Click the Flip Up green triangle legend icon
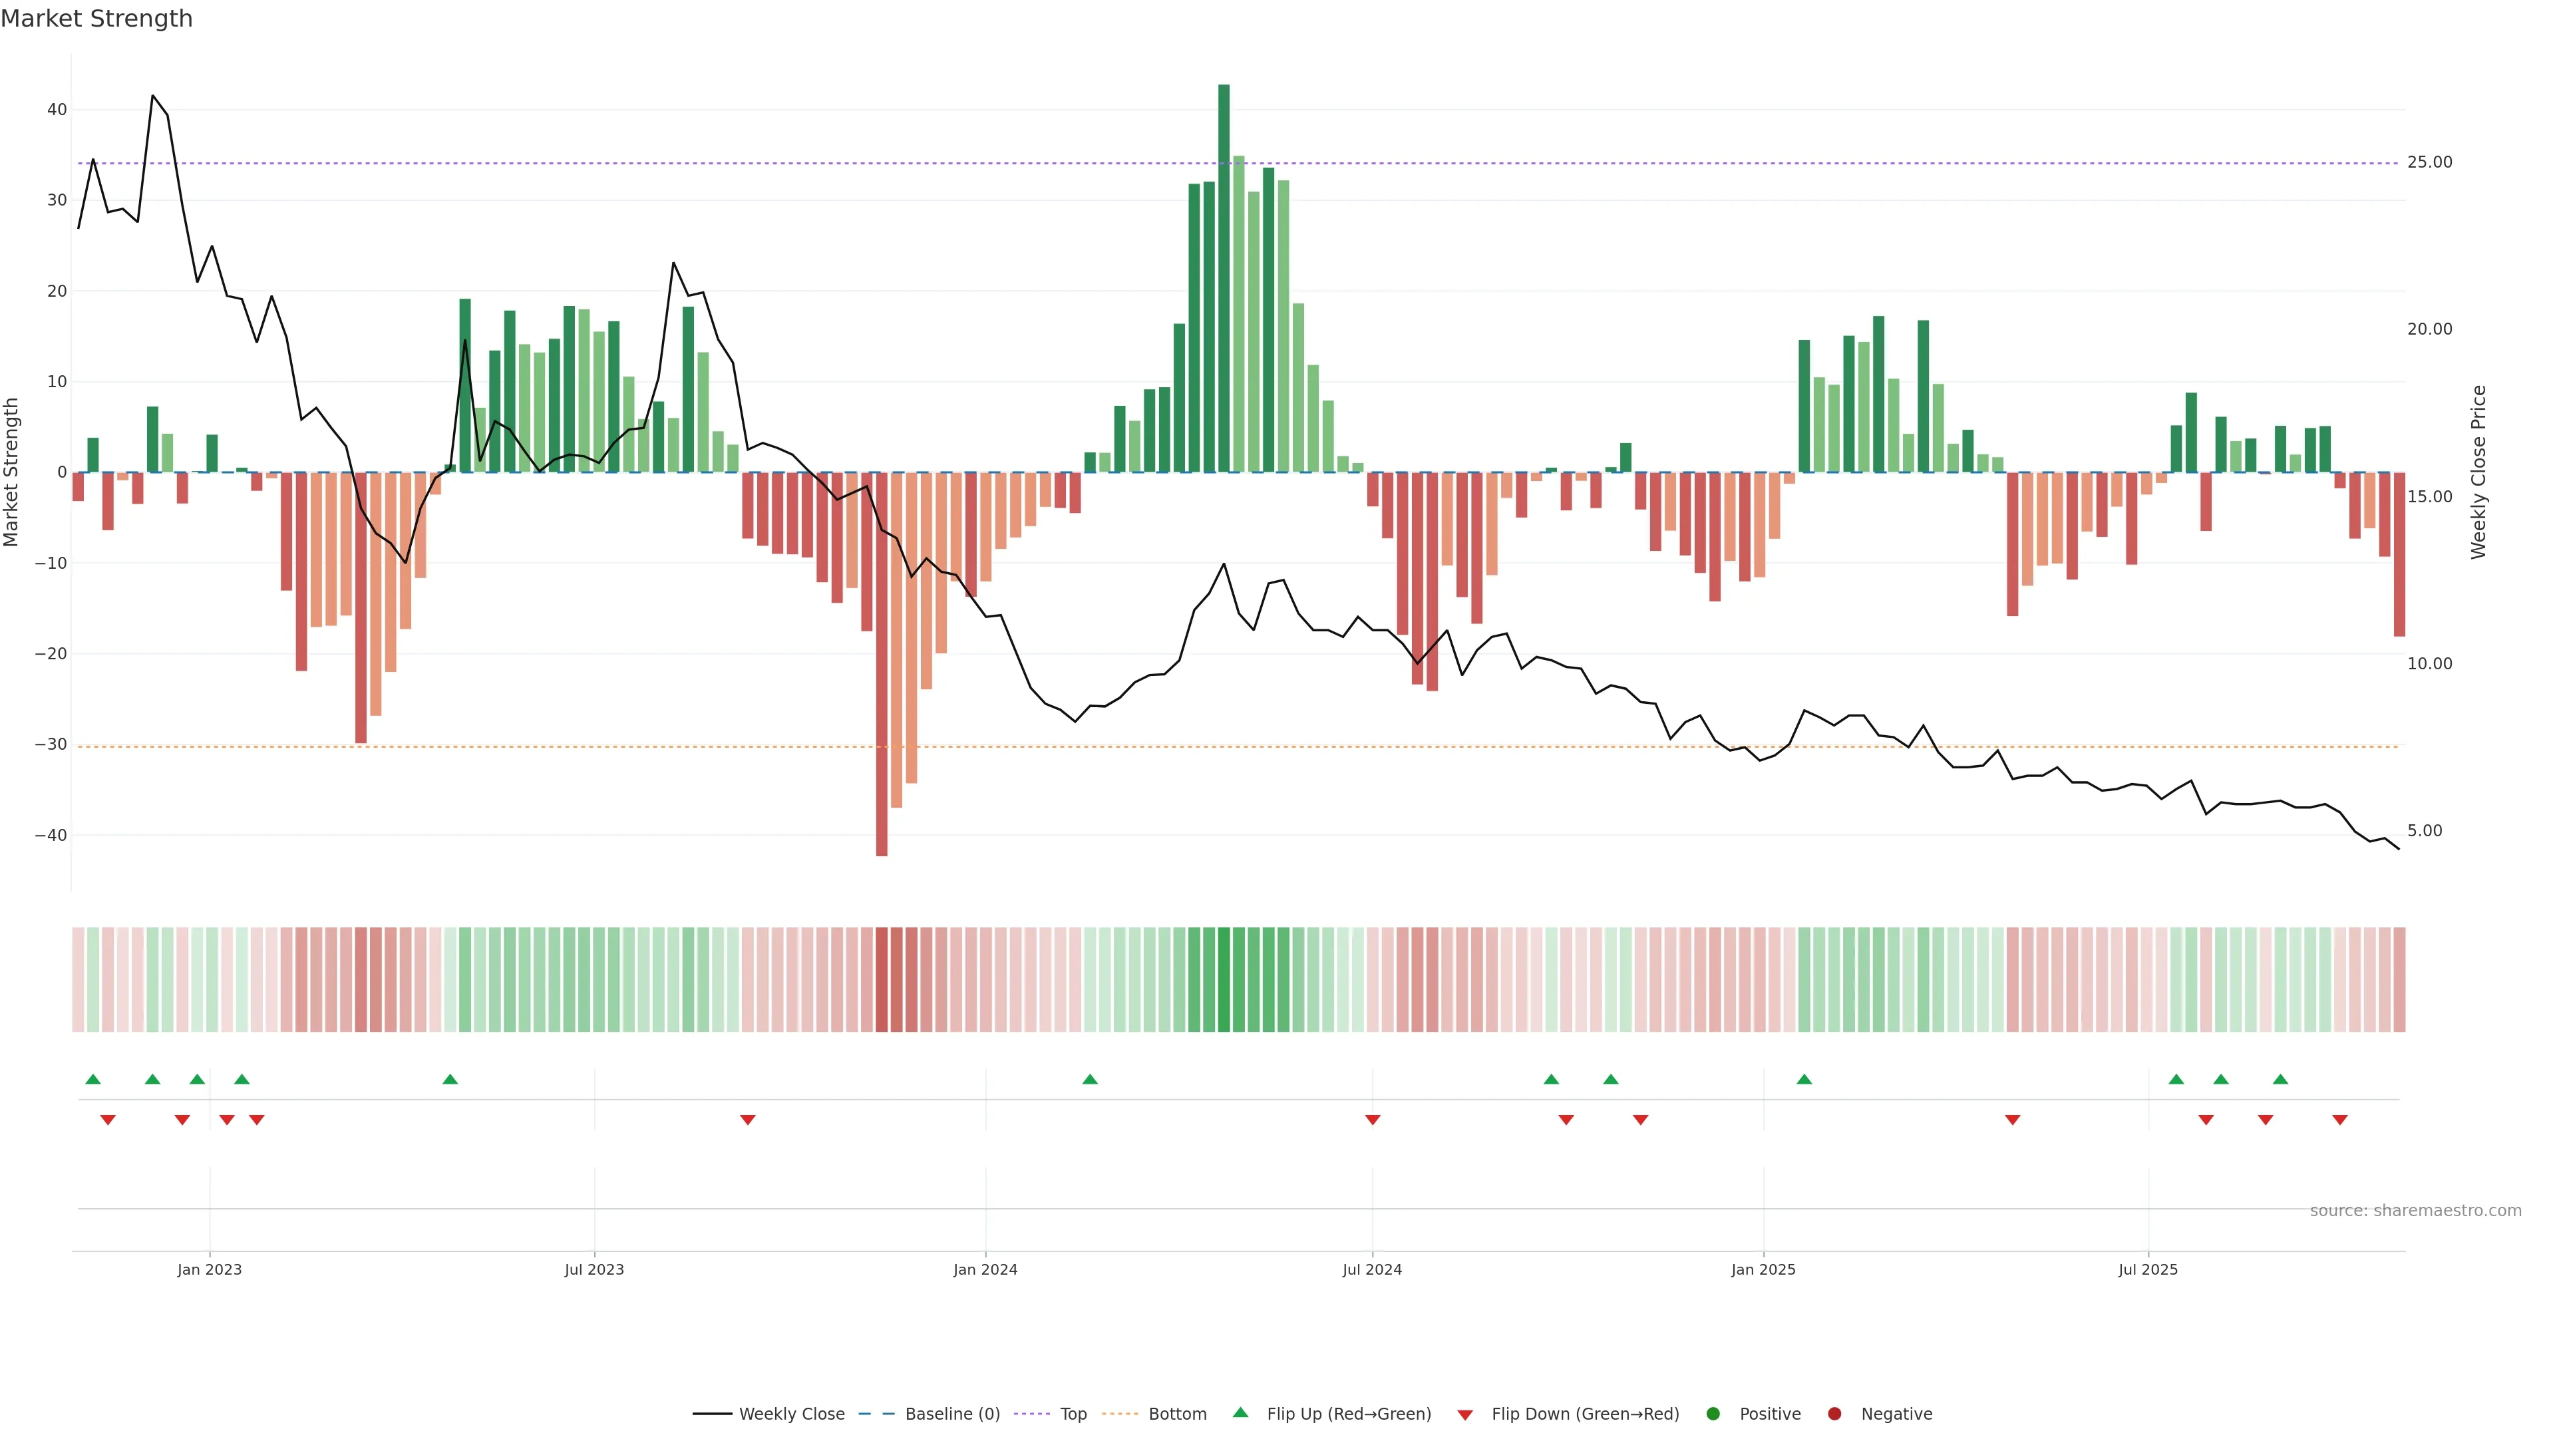This screenshot has width=2555, height=1437. (1240, 1413)
